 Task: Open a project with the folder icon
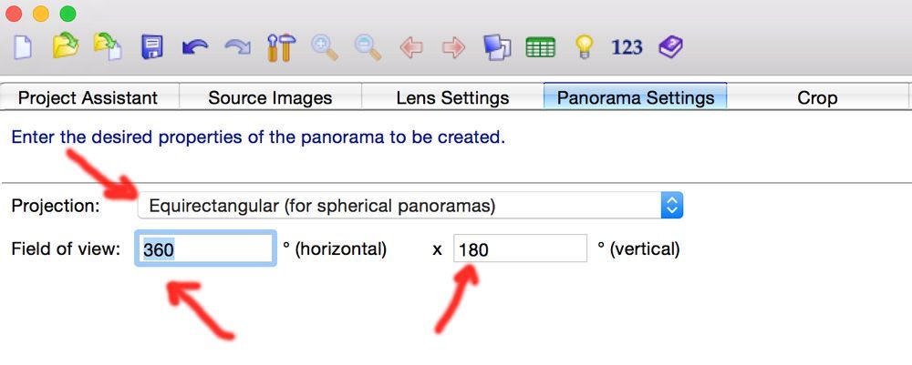coord(66,46)
